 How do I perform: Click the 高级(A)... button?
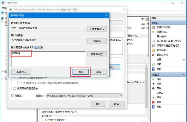point(21,72)
